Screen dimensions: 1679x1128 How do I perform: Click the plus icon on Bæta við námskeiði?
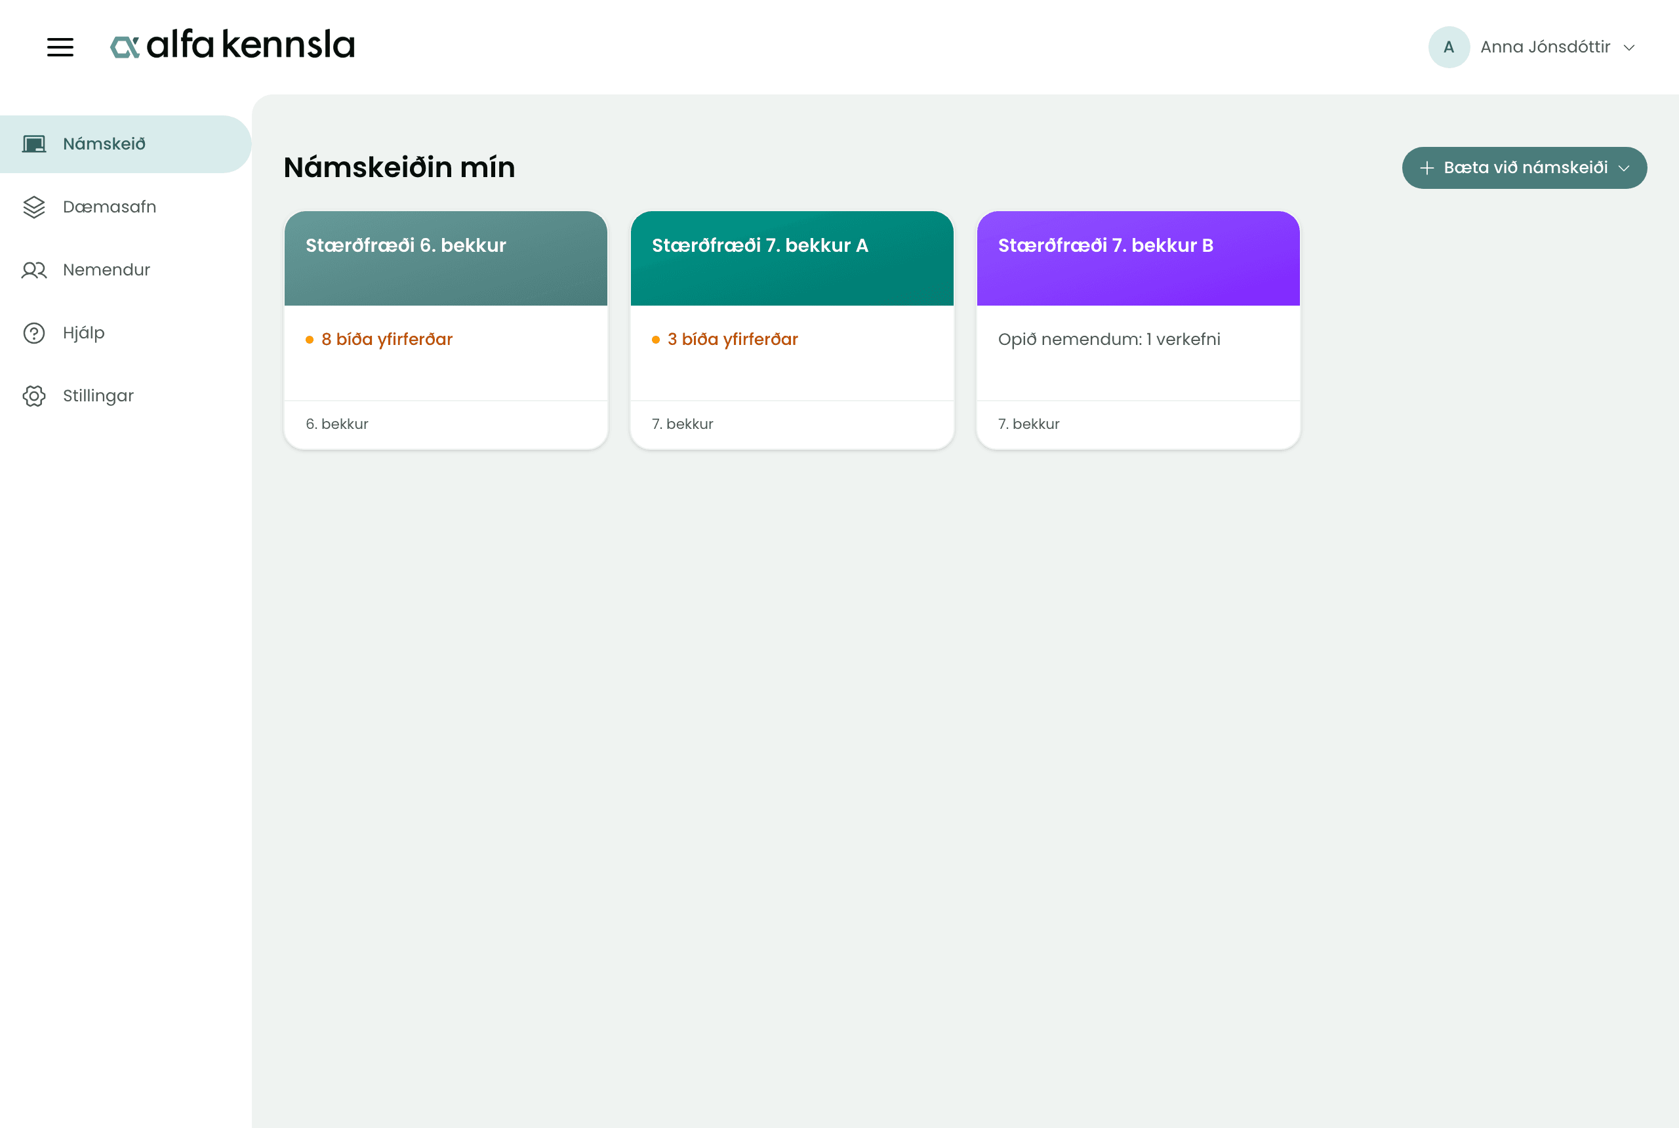[x=1427, y=168]
